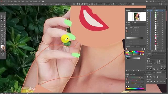
Task: Switch to the Brushes tab
Action: pyautogui.click(x=133, y=46)
